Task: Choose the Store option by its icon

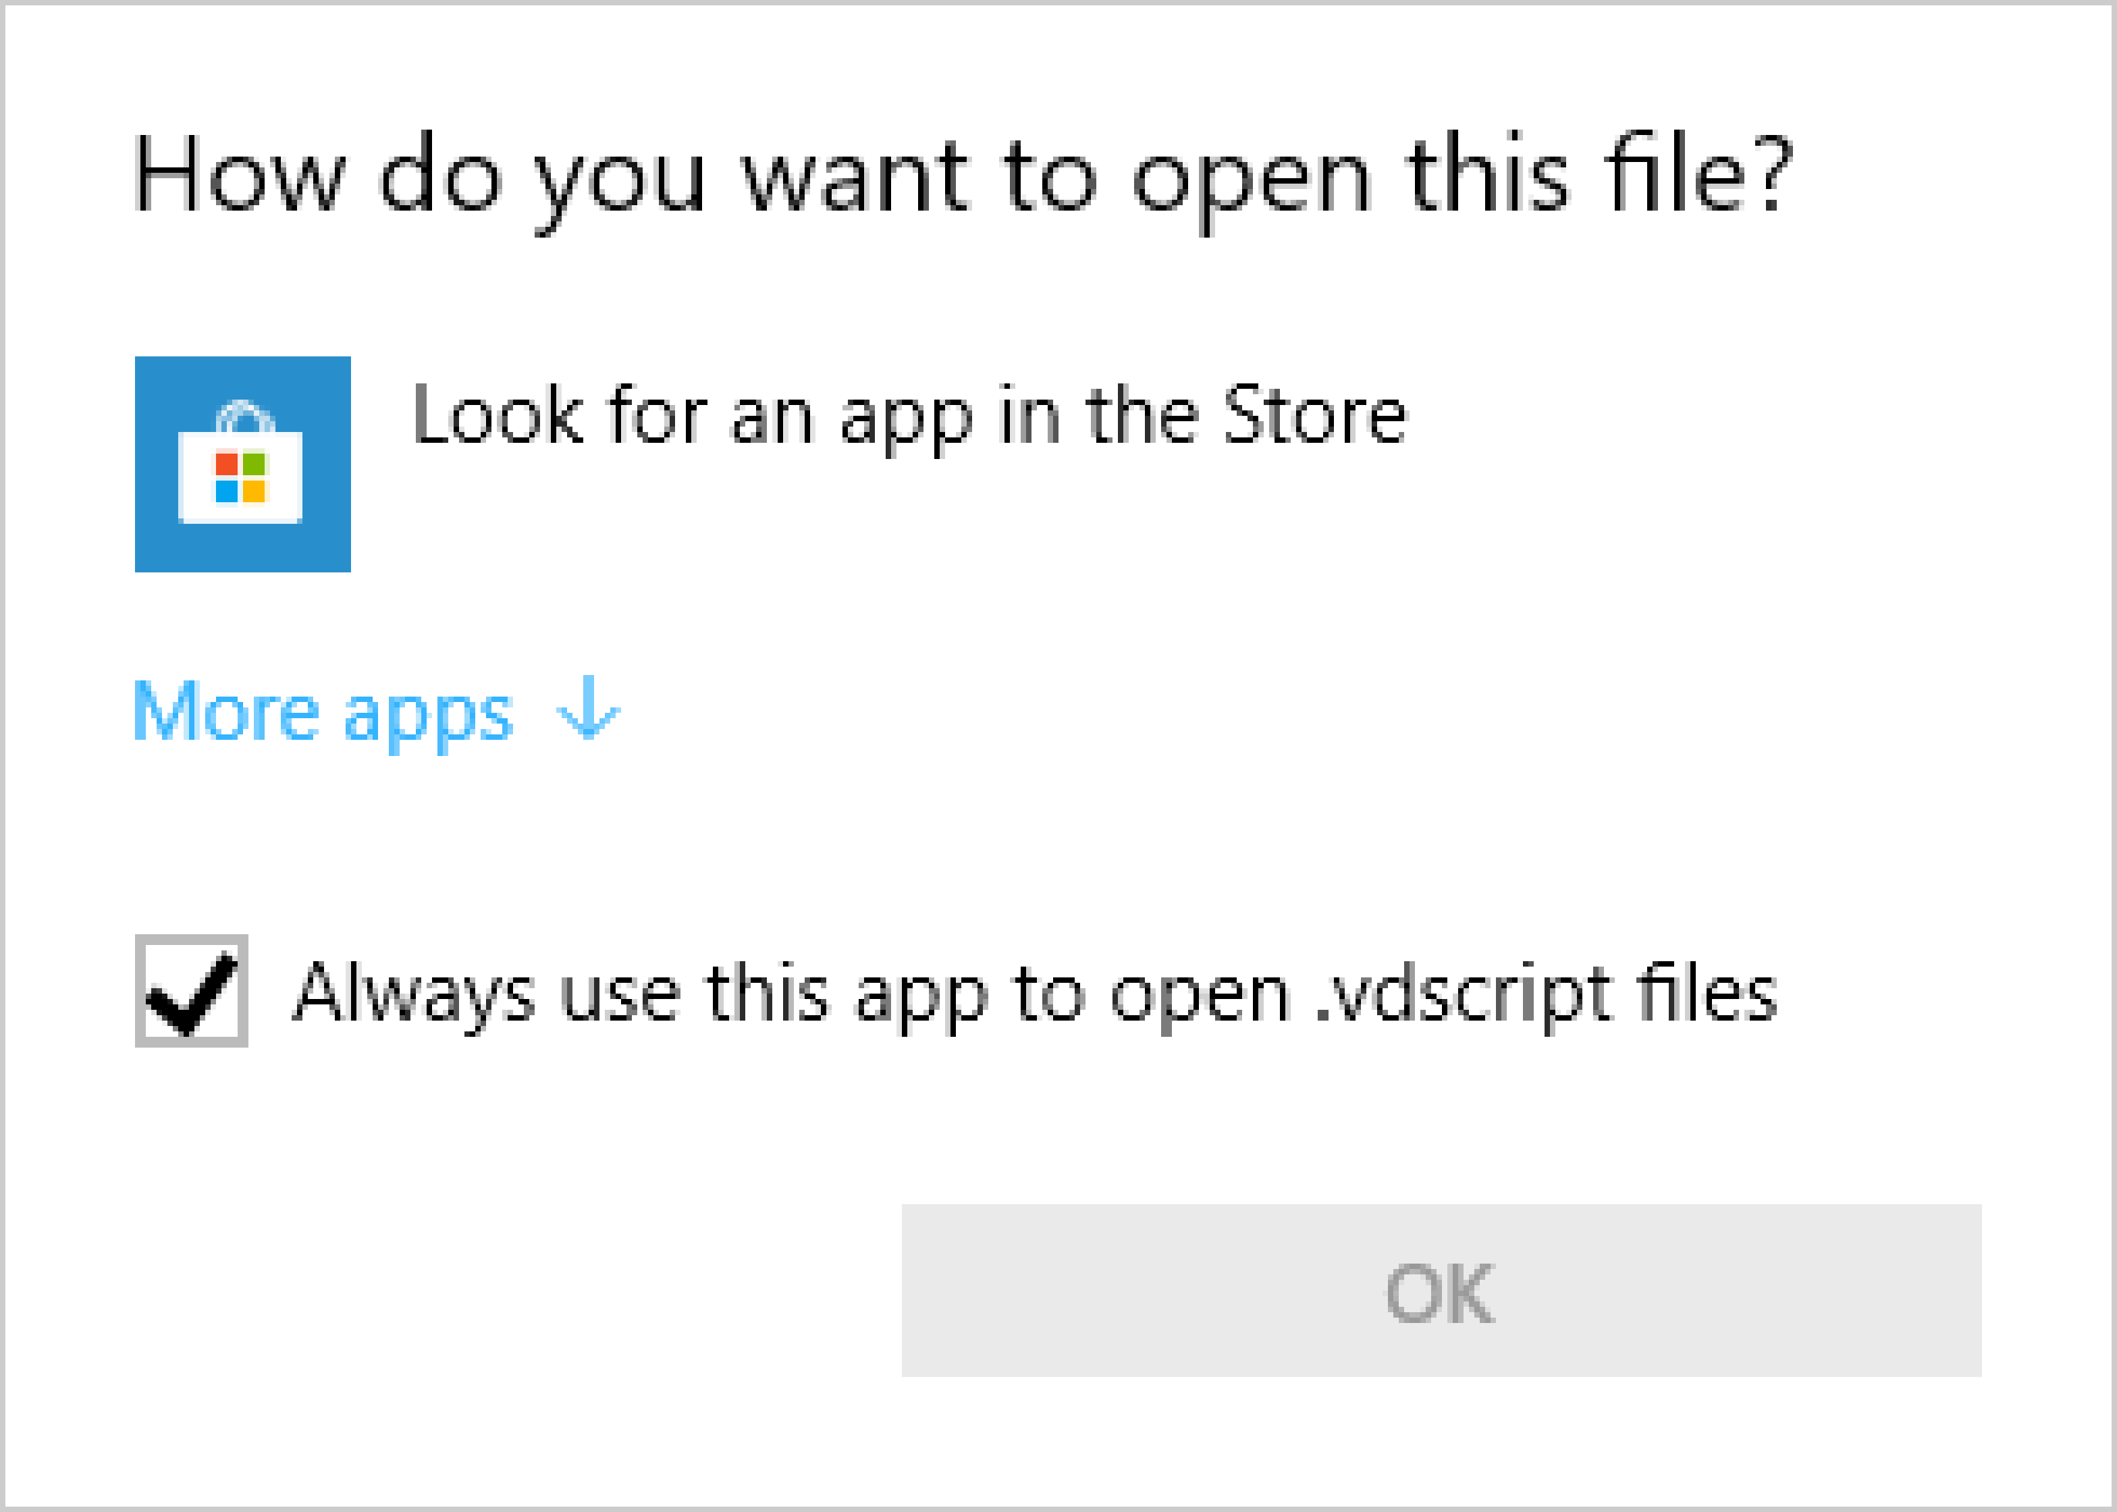Action: click(x=243, y=464)
